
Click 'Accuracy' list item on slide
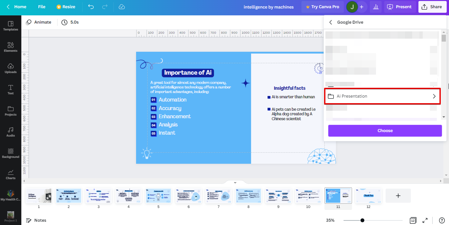(x=170, y=108)
